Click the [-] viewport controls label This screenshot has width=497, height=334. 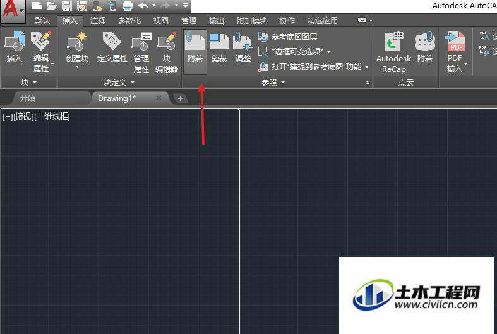coord(8,117)
